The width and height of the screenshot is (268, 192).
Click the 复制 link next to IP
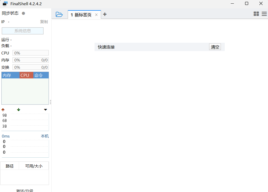[44, 22]
